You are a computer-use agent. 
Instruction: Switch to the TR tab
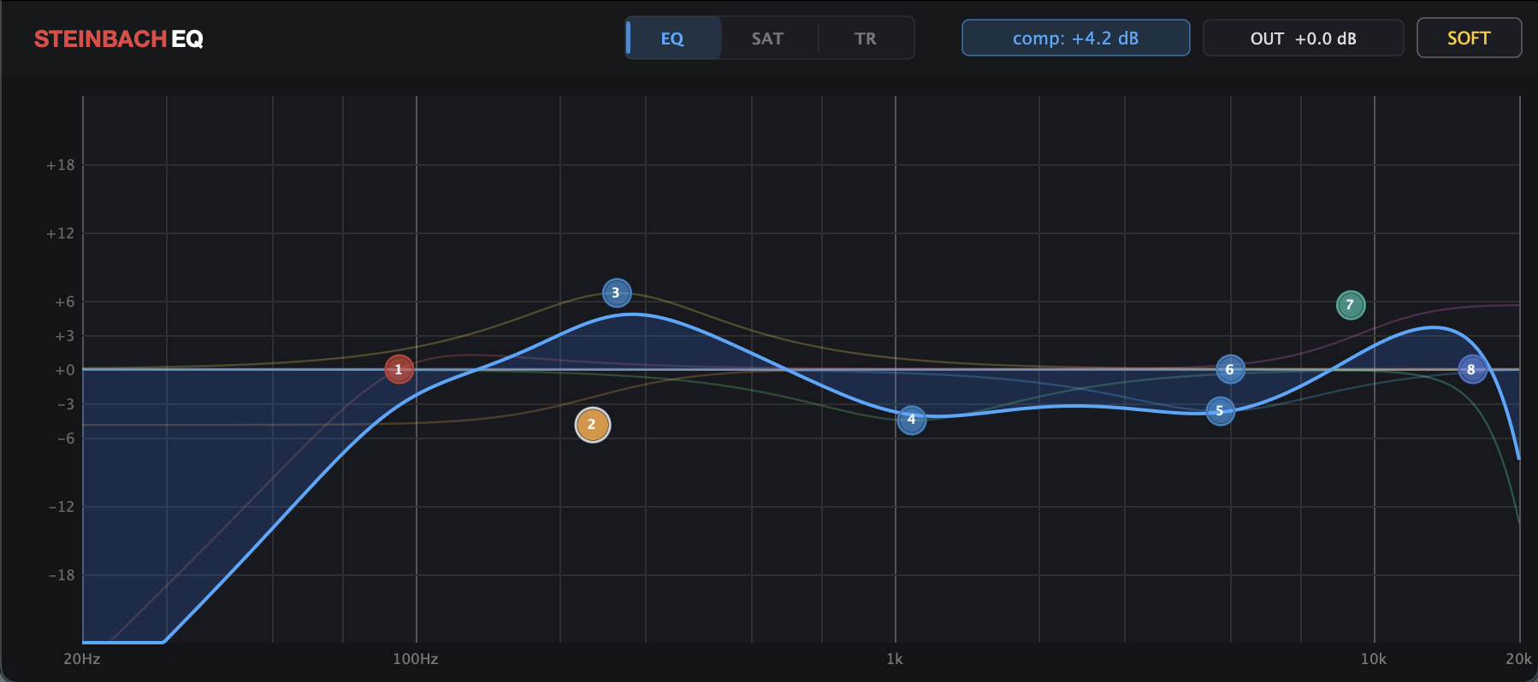[x=866, y=38]
